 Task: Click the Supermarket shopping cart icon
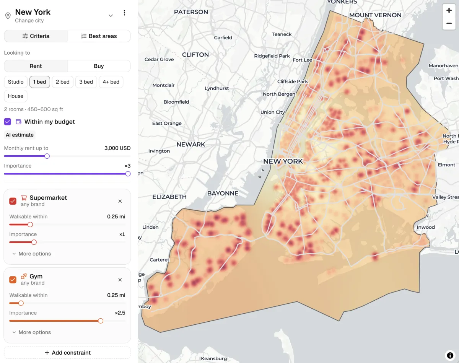pos(24,198)
